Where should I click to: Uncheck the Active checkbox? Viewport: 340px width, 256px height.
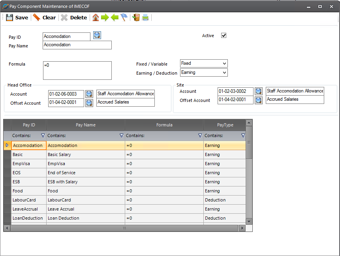(224, 36)
